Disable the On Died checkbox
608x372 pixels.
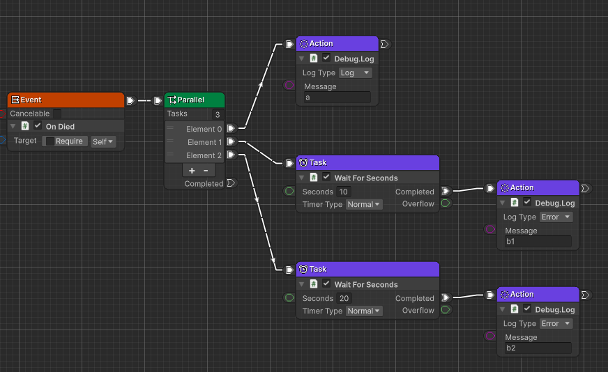[x=38, y=126]
